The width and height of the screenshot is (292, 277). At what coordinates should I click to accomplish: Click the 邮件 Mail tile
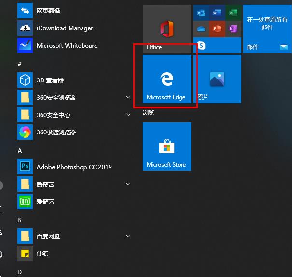coord(267,29)
